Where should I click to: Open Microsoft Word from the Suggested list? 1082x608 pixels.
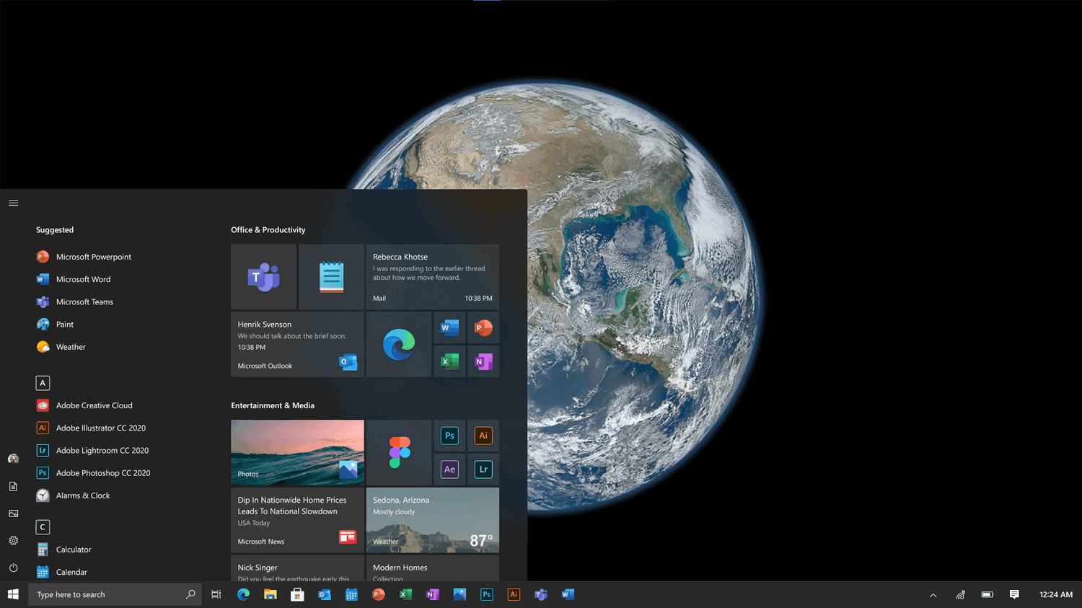[74, 279]
